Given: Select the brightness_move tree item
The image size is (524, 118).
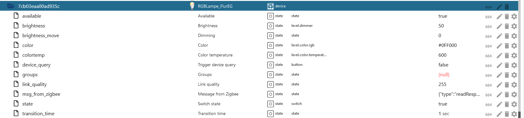Looking at the screenshot, I should [40, 36].
